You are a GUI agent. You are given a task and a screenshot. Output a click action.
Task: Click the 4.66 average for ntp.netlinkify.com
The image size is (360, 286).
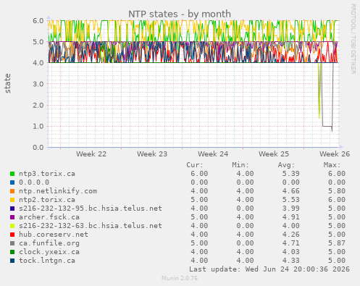[x=291, y=191]
